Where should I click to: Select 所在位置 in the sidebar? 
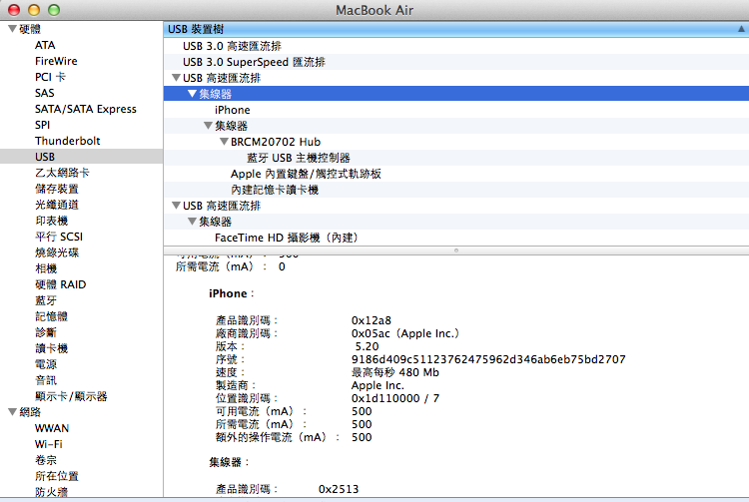[x=56, y=476]
